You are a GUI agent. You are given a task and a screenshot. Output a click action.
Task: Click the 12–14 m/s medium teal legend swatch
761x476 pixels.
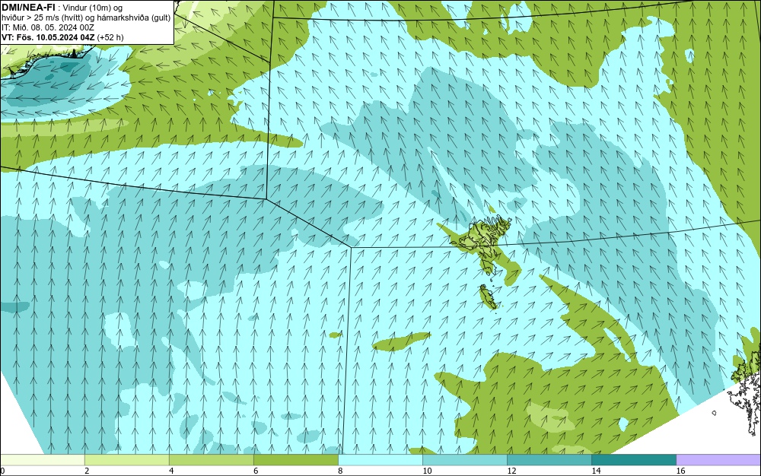point(549,459)
